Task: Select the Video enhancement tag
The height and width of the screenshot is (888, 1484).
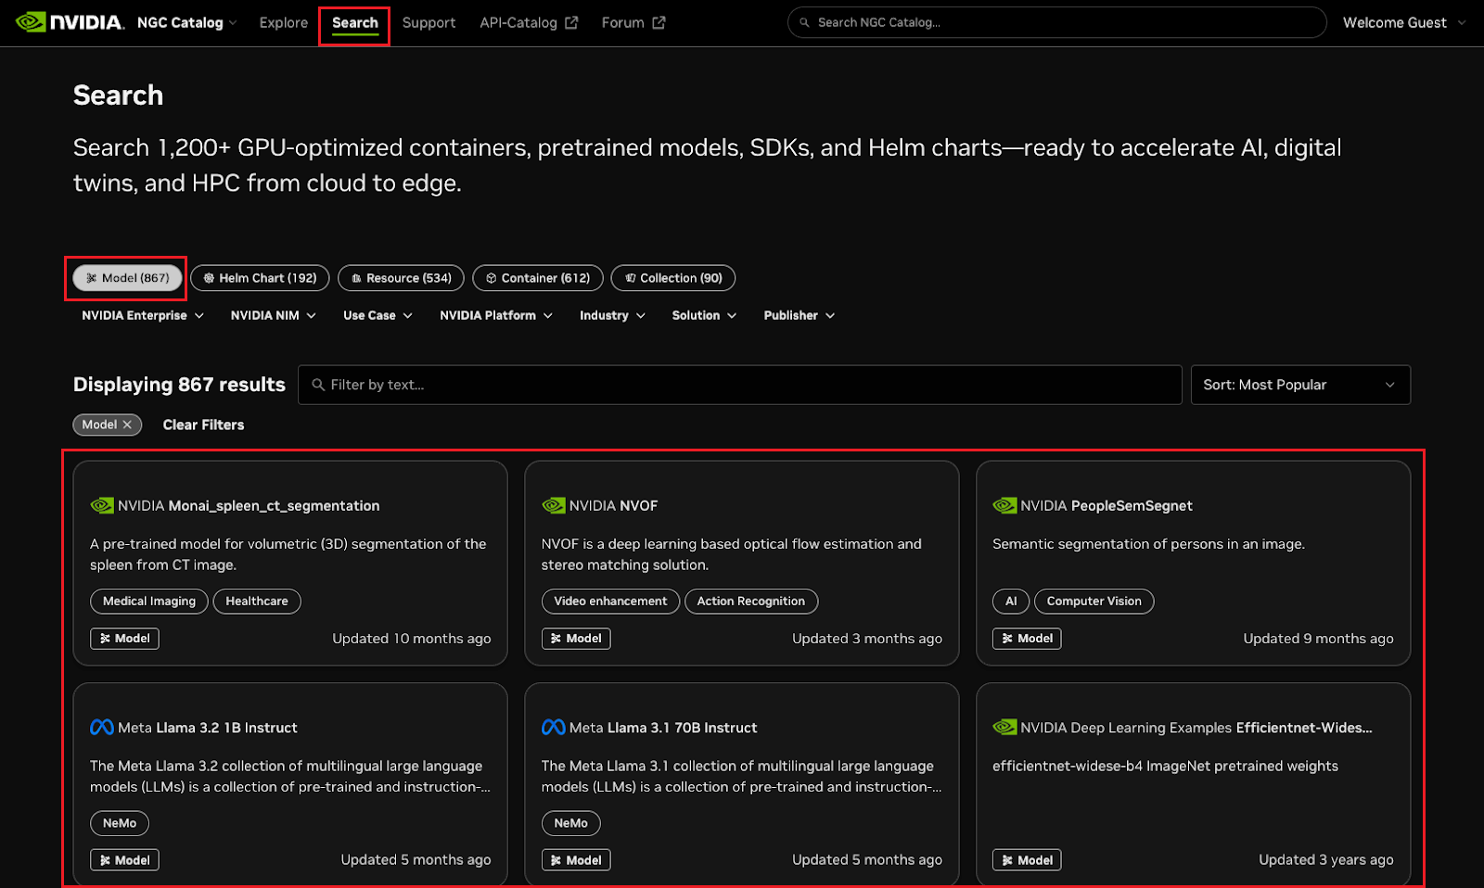Action: point(610,601)
